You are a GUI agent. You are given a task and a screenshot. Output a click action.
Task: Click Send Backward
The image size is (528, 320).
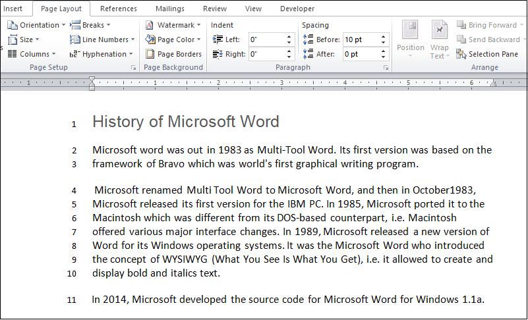490,40
